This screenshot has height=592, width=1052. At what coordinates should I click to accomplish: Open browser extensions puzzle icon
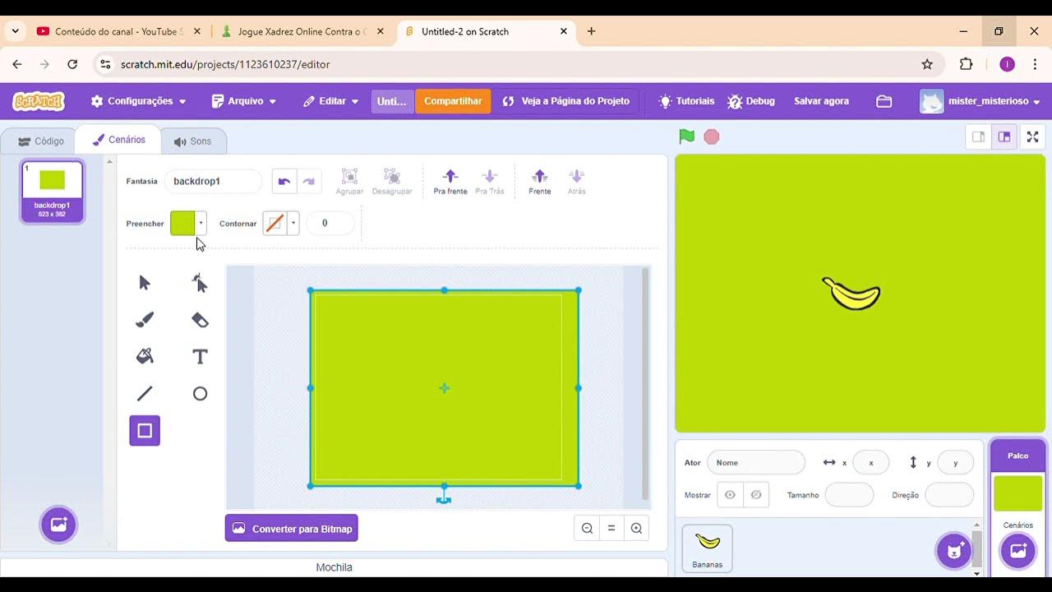(x=967, y=64)
